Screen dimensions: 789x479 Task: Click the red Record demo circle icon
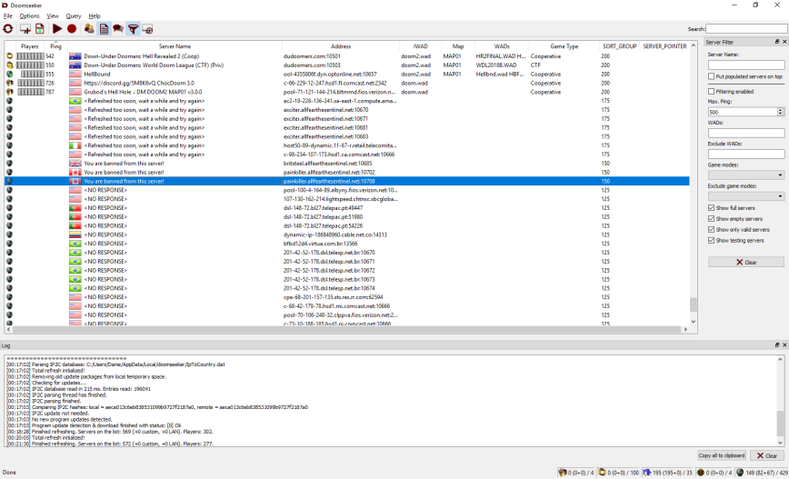[72, 29]
